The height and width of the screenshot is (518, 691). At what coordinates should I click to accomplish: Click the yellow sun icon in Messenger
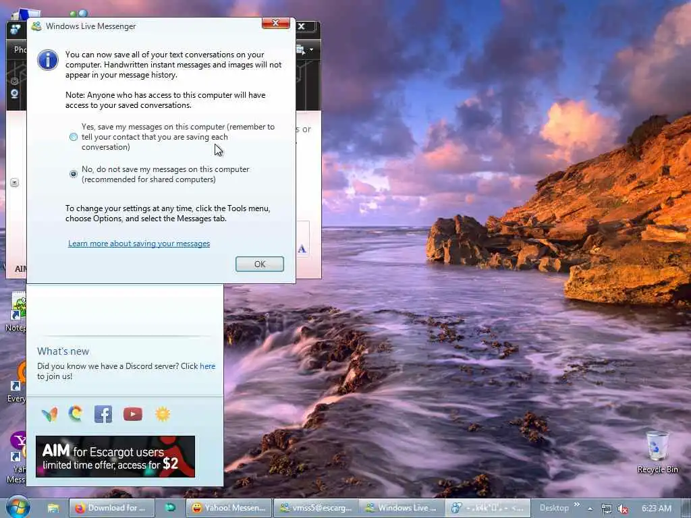coord(163,414)
